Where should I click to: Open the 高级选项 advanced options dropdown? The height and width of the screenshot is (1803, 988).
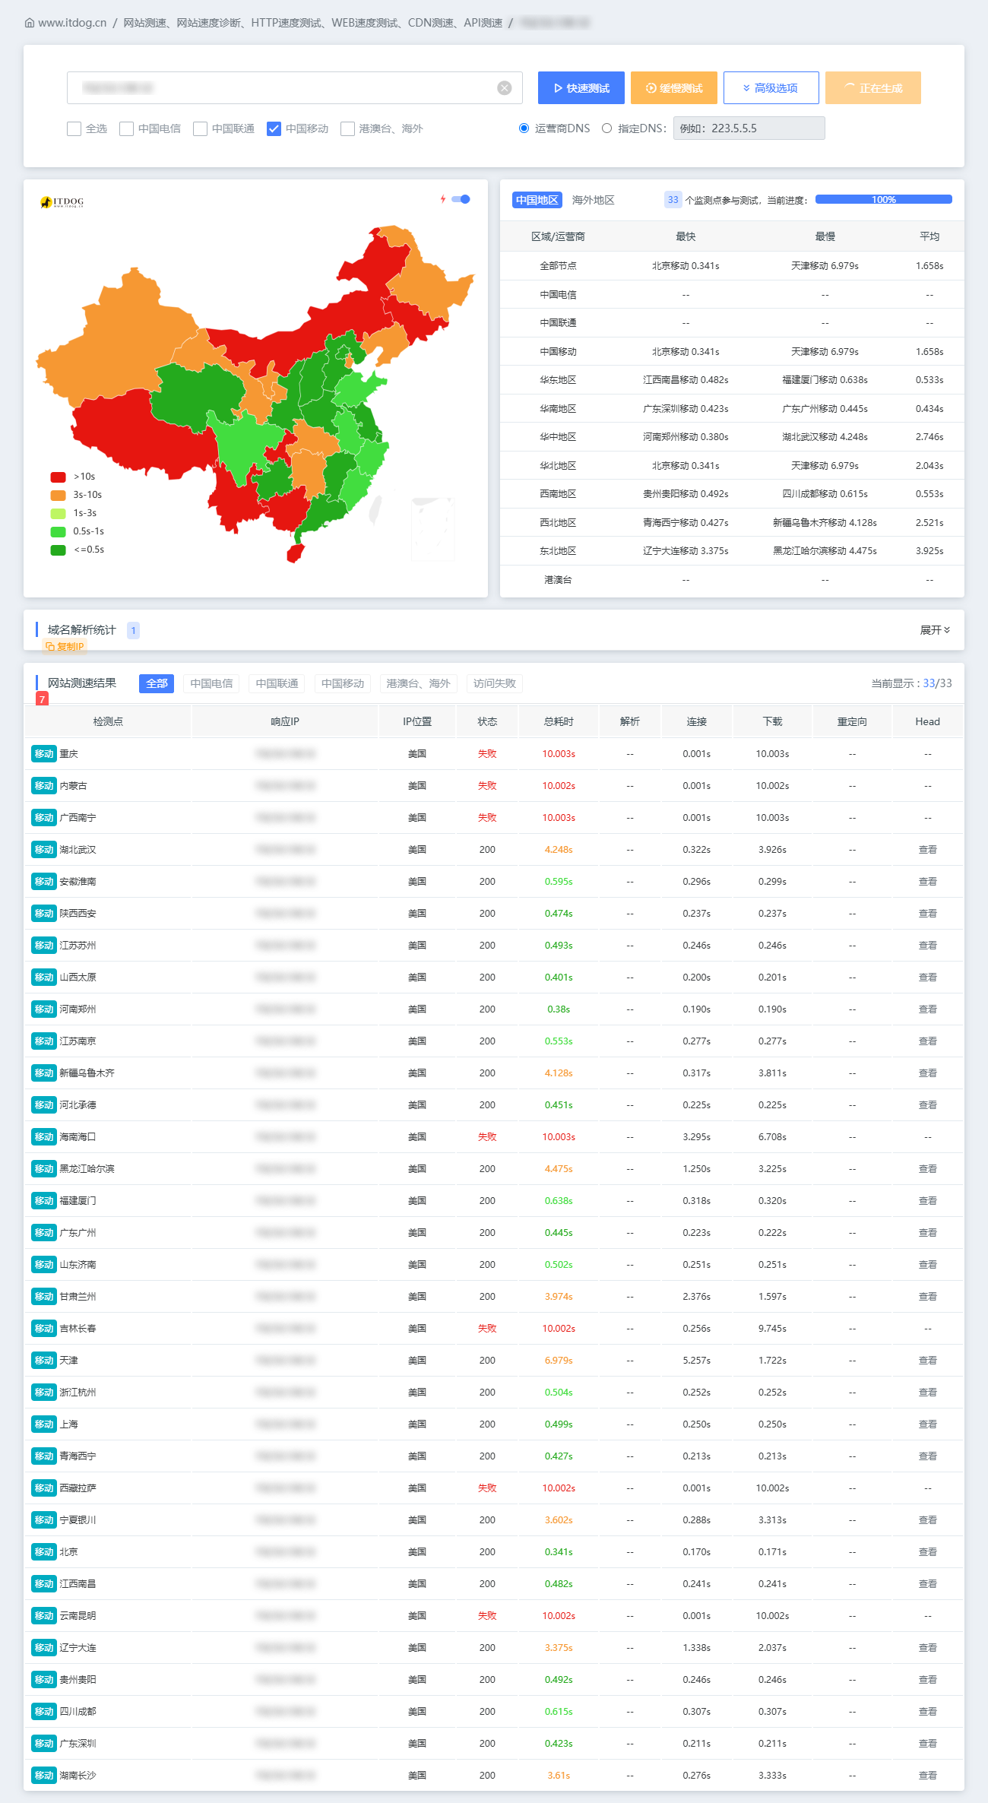pyautogui.click(x=771, y=88)
